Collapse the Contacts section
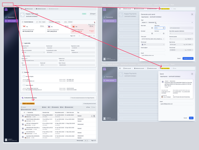 [23, 72]
